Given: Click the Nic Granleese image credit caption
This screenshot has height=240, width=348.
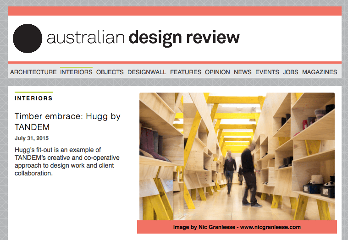Looking at the screenshot, I should pos(237,227).
